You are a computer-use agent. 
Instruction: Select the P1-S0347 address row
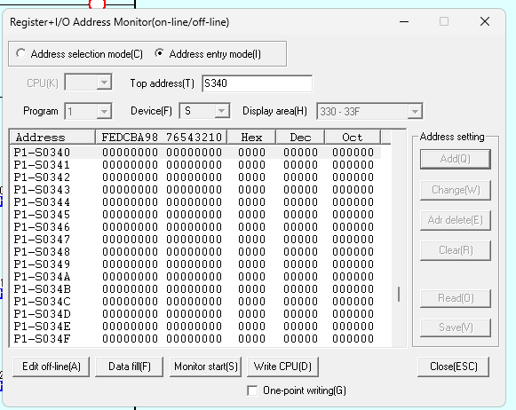tap(196, 240)
